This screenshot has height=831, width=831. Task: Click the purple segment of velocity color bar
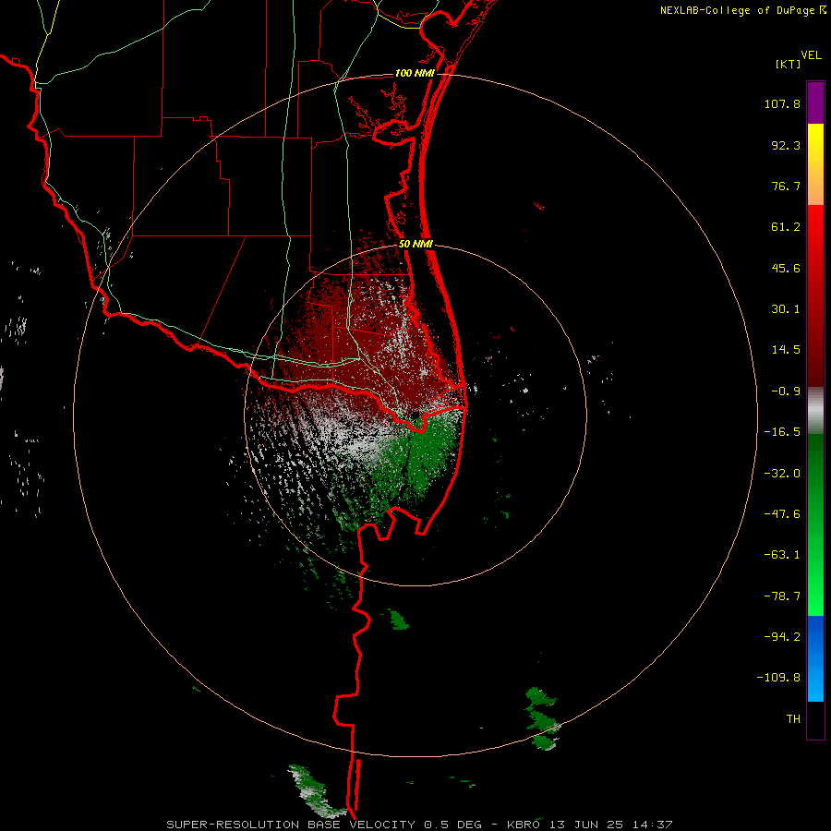point(815,103)
